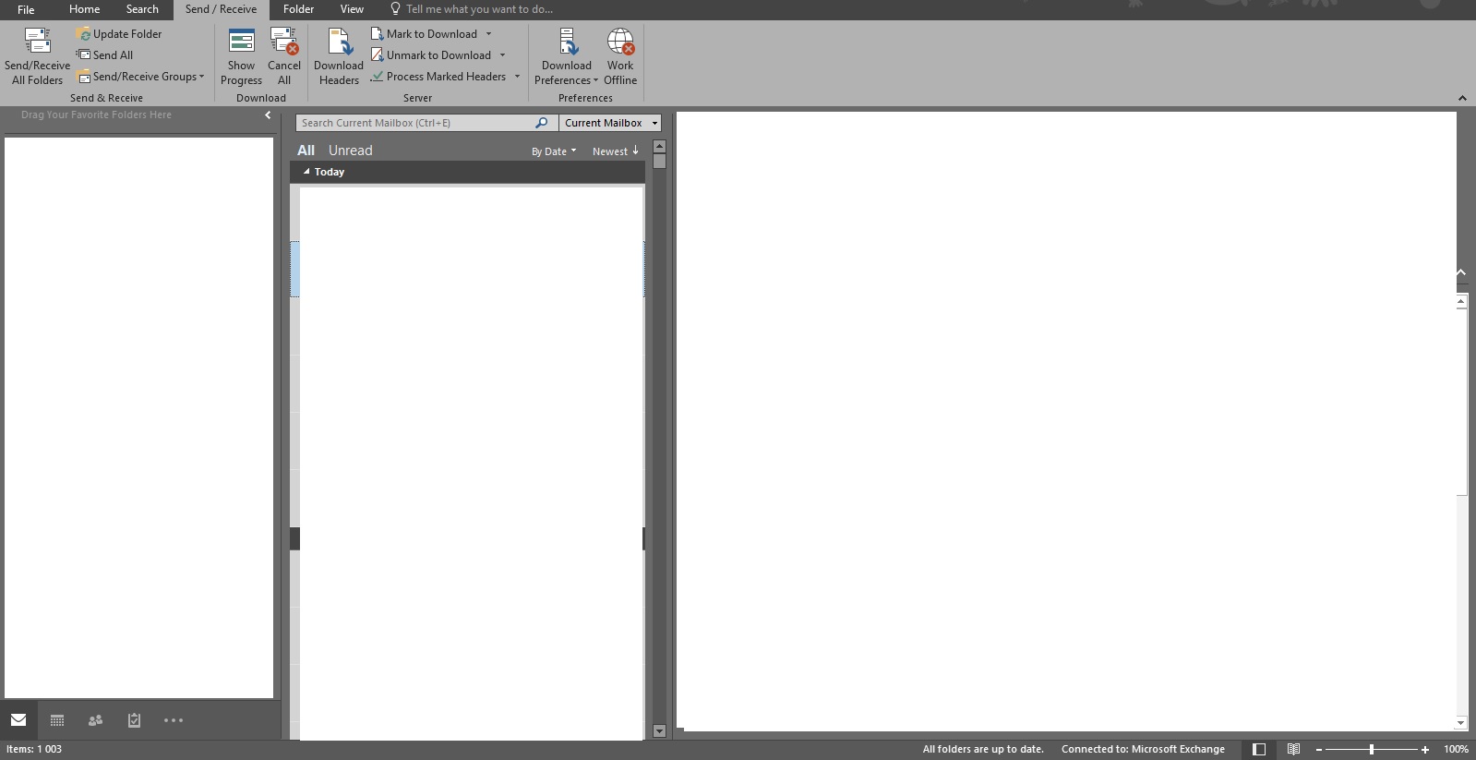Click Connected to: Microsoft Exchange status
Viewport: 1476px width, 760px height.
1143,750
